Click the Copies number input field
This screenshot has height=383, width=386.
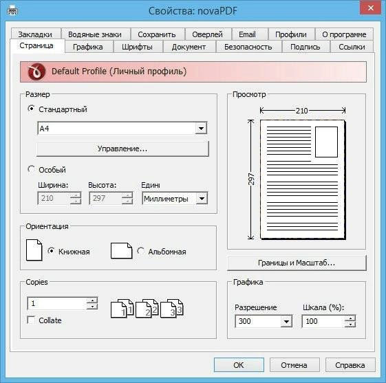click(x=57, y=303)
